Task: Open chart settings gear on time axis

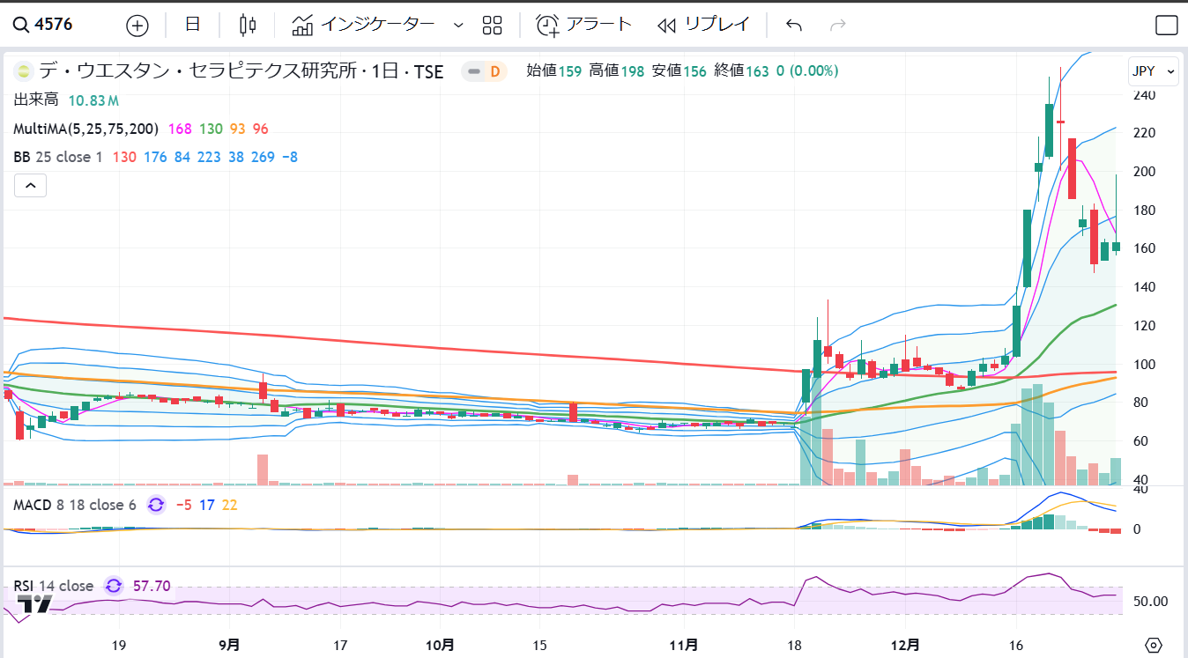Action: pos(1155,644)
